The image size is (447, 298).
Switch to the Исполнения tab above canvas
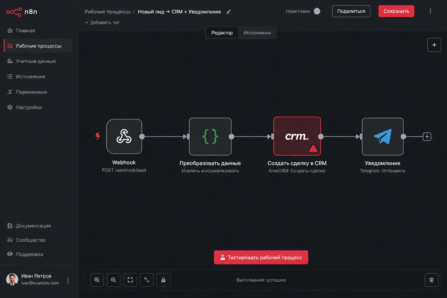pyautogui.click(x=257, y=33)
